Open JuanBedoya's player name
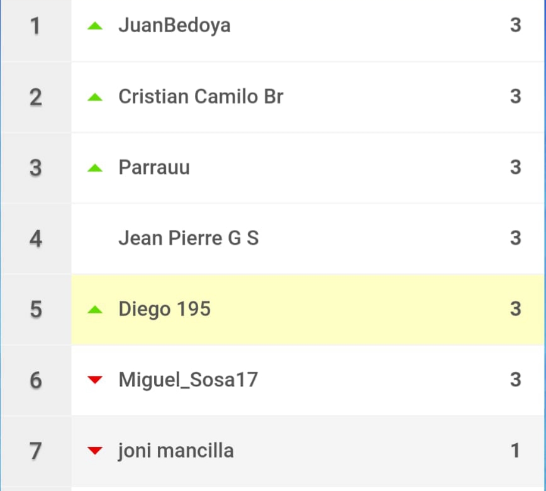This screenshot has height=491, width=546. 174,26
